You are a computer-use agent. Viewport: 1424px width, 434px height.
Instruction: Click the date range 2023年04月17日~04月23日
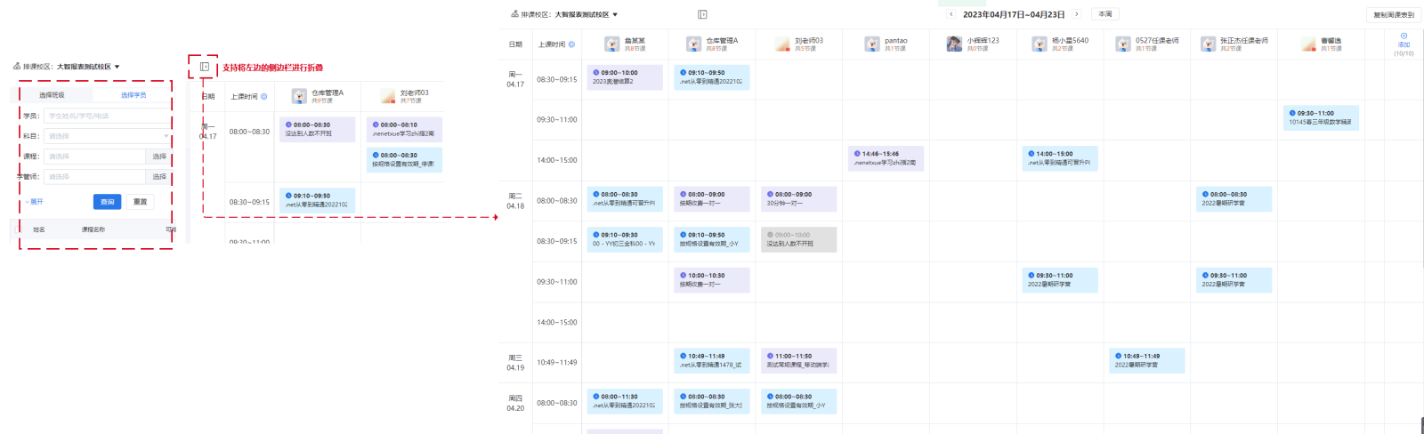[x=1014, y=14]
